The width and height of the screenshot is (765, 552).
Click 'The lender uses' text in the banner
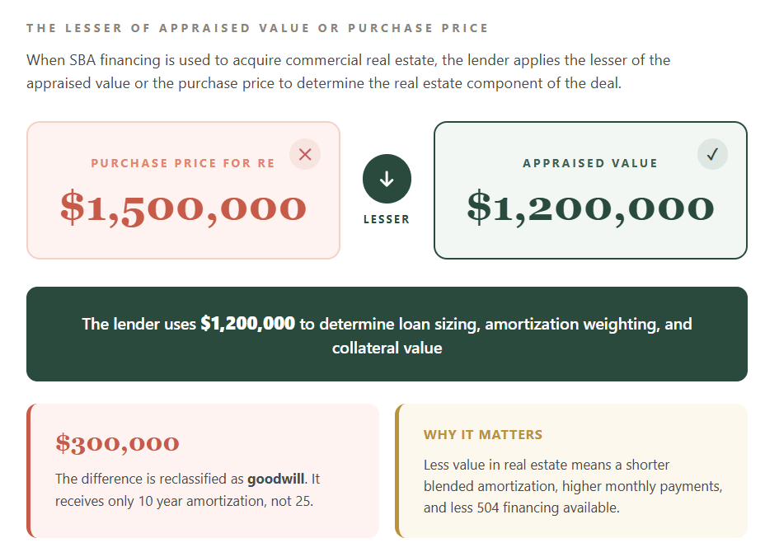click(x=139, y=324)
